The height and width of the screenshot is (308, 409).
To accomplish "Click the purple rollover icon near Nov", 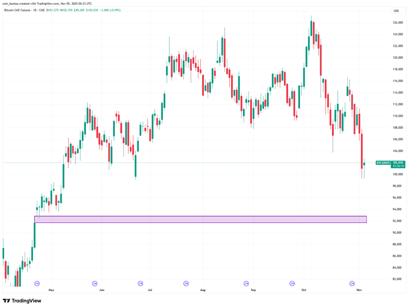I will [352, 283].
